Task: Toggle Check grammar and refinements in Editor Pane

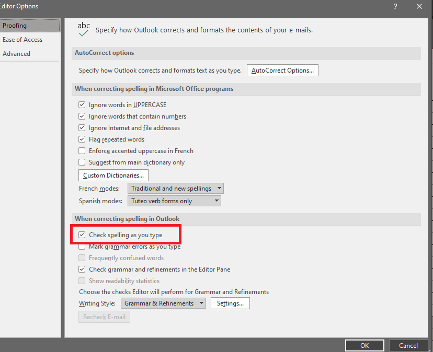Action: 82,269
